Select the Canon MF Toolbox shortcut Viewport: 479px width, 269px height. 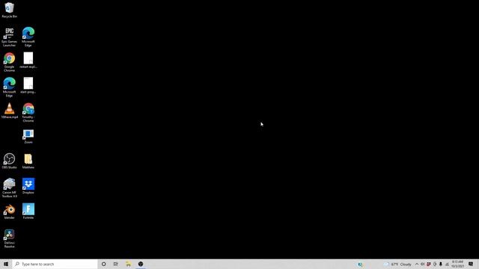pyautogui.click(x=9, y=188)
